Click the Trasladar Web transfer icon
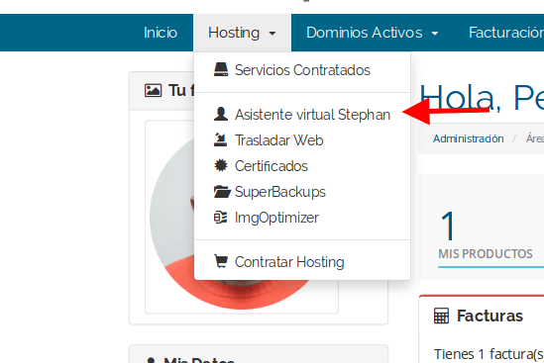Viewport: 544px width, 363px height. click(x=221, y=139)
